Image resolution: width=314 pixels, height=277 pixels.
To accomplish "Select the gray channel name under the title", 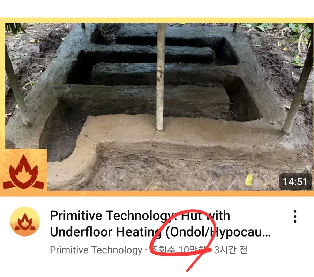I will (x=96, y=250).
